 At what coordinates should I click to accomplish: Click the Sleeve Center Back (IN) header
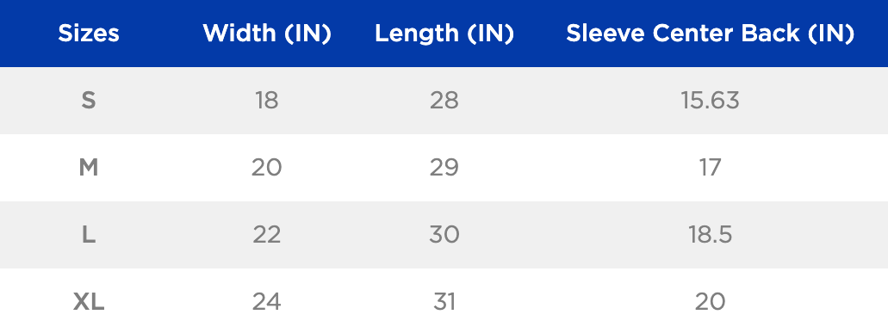[x=711, y=34]
